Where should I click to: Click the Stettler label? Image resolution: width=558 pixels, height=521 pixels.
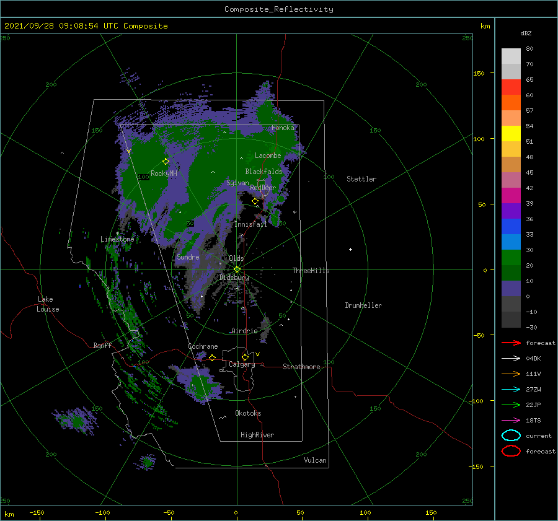pos(361,179)
